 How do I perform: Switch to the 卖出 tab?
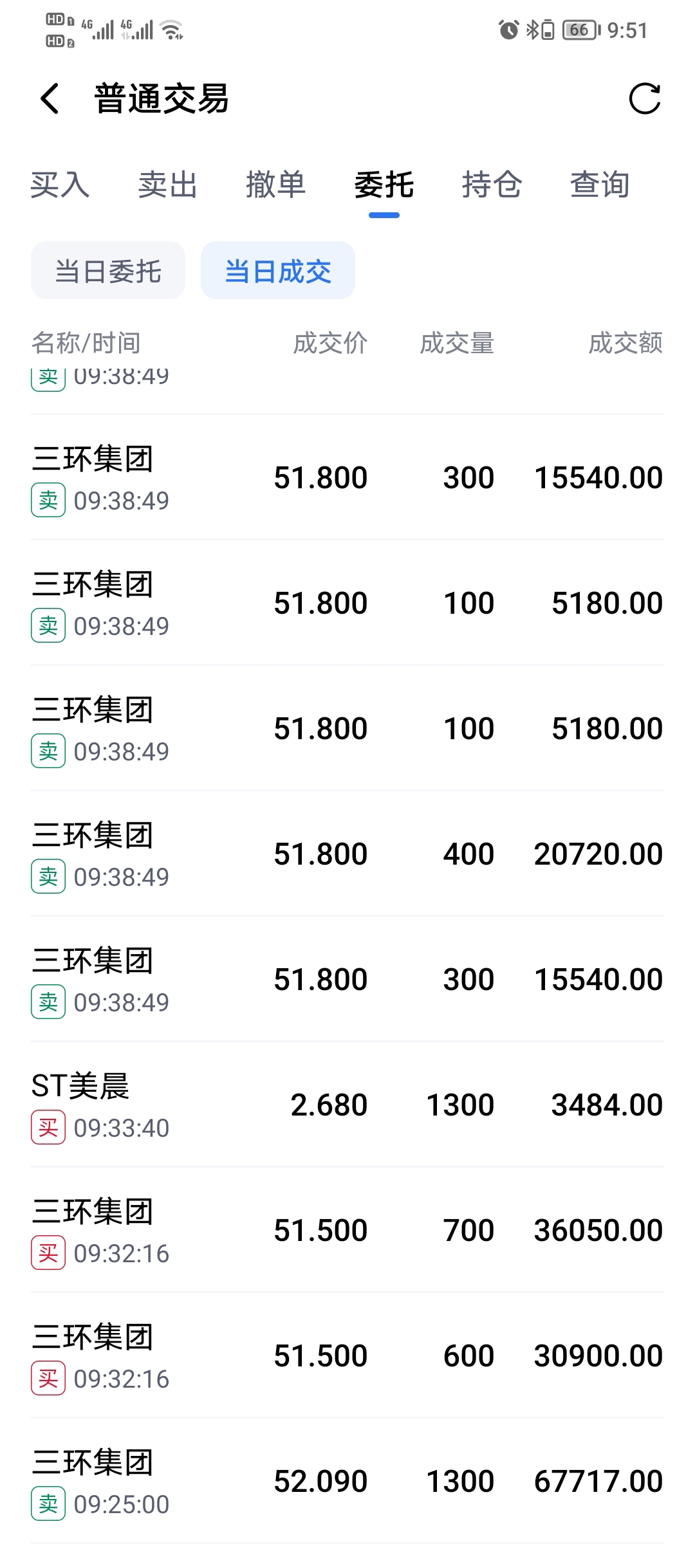(x=167, y=185)
